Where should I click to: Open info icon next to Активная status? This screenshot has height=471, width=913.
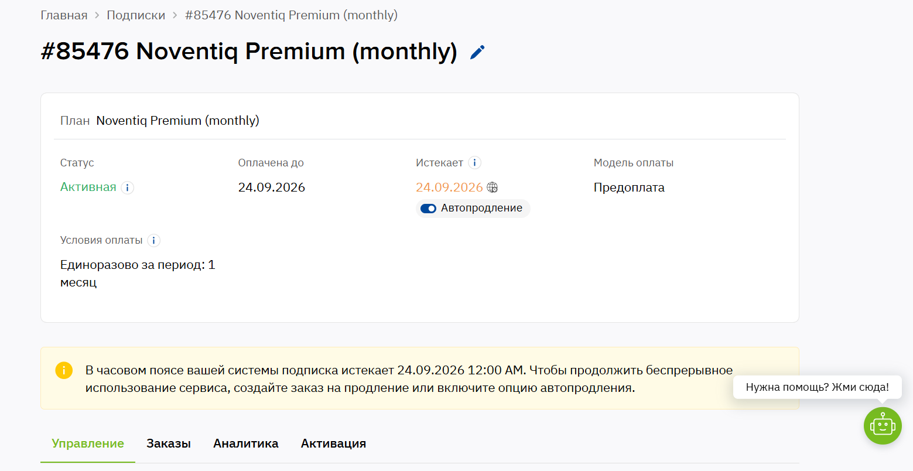128,187
